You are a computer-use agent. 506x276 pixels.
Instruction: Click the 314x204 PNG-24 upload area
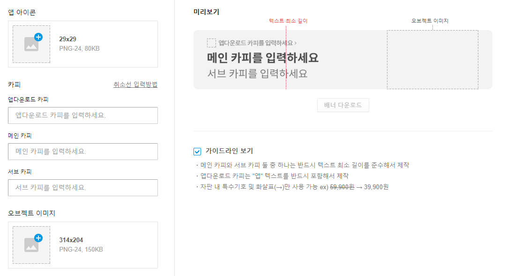82,244
